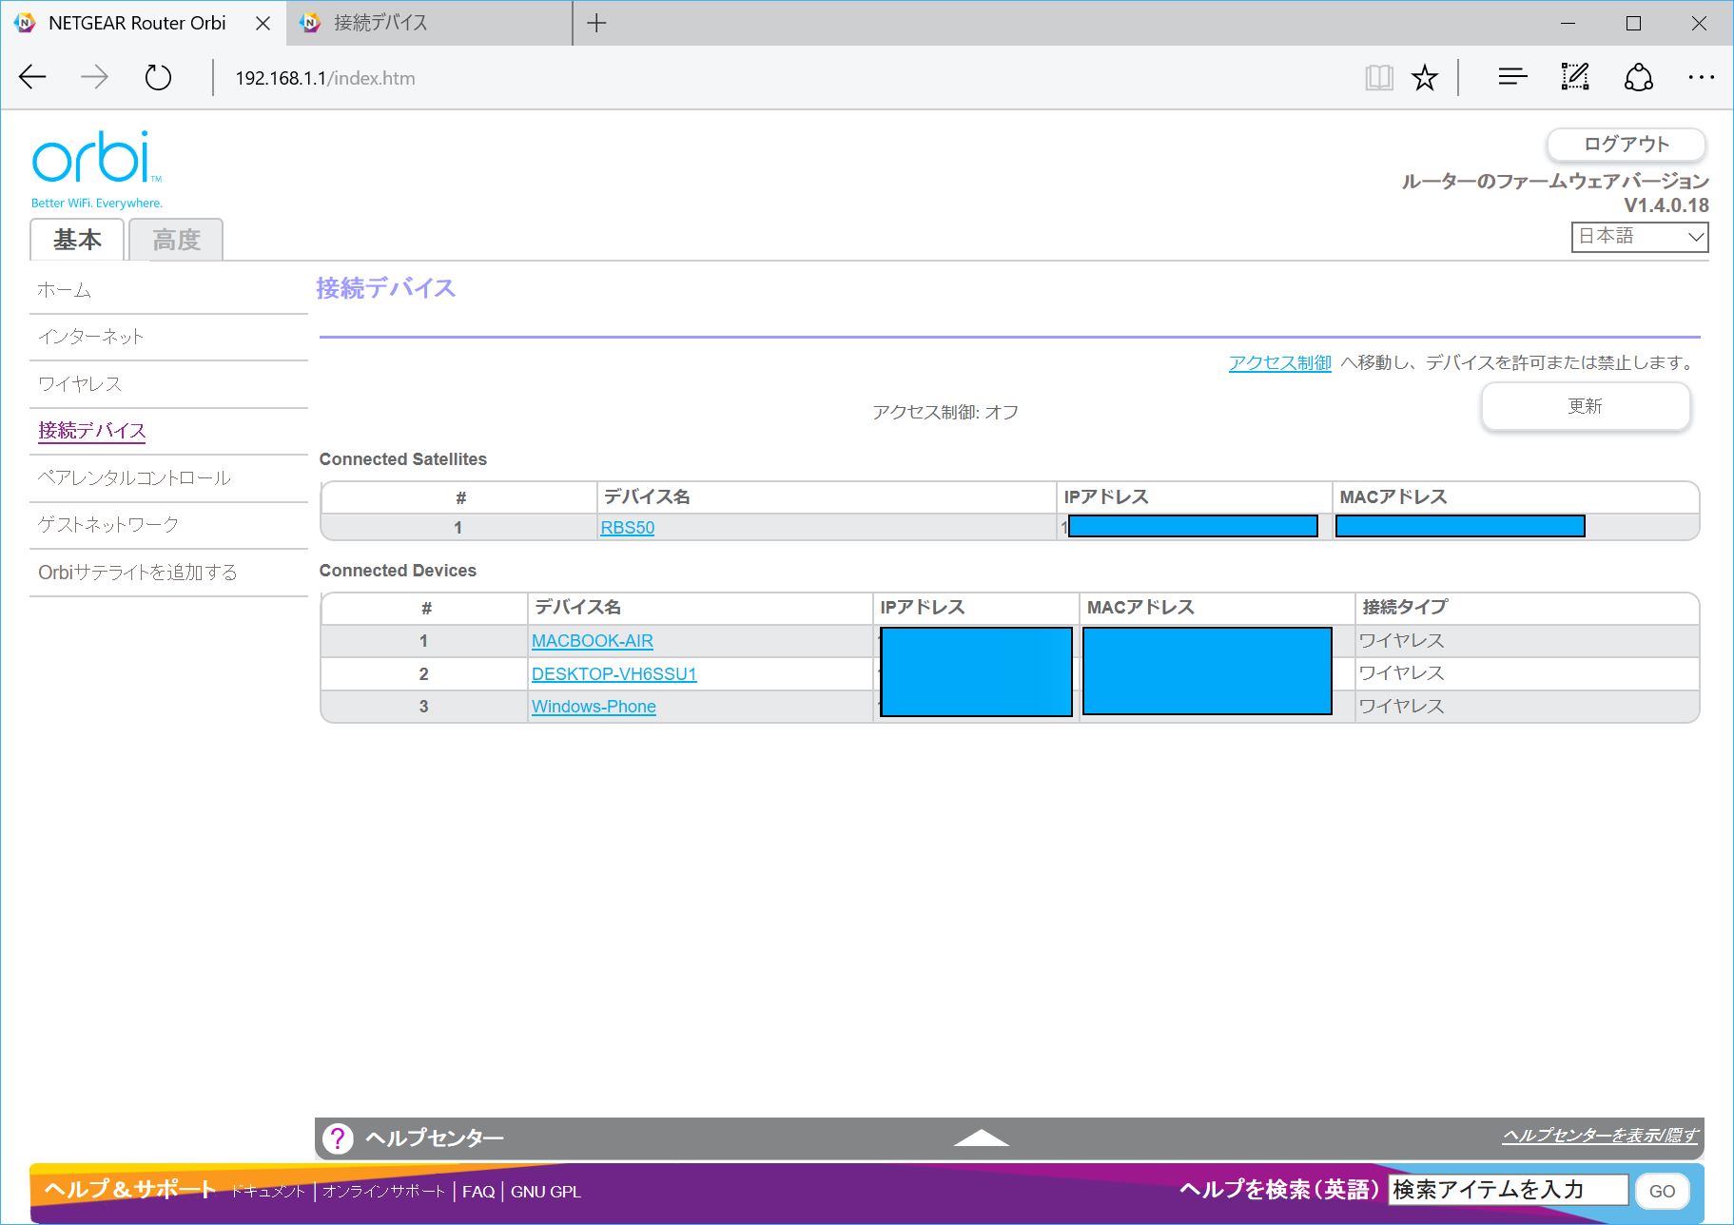Select the 基本 tab

(77, 240)
